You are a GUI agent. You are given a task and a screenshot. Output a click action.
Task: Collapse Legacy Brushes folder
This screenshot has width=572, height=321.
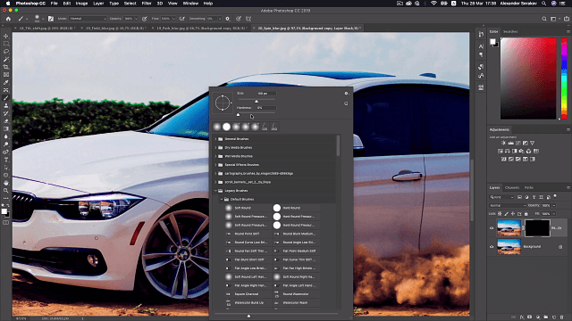(215, 191)
